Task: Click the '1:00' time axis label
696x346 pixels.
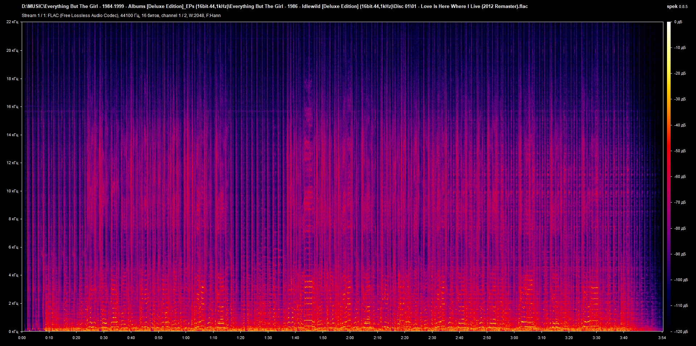Action: pos(186,338)
